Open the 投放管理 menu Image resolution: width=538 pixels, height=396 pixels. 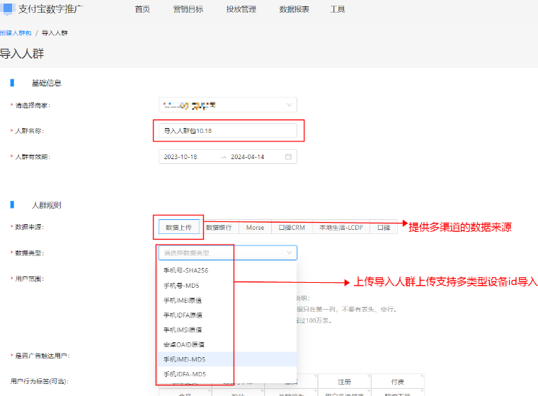[241, 9]
